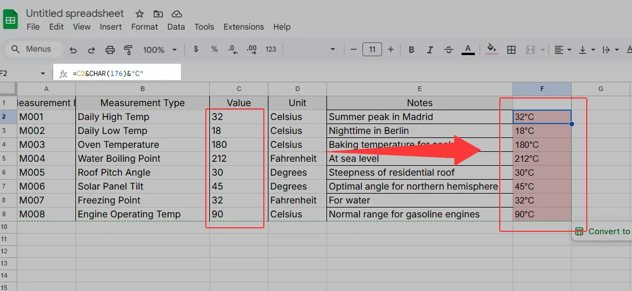Viewport: 632px width, 291px height.
Task: Click the font size field showing 11
Action: 372,50
